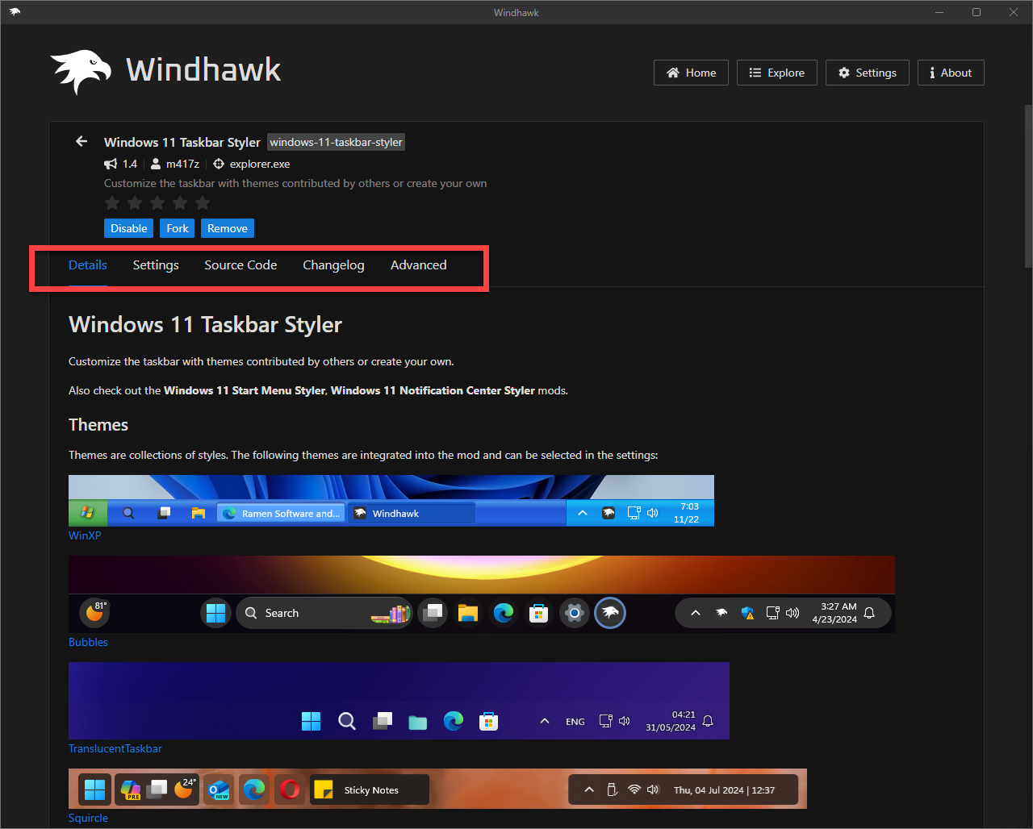Open the Changelog tab

333,265
